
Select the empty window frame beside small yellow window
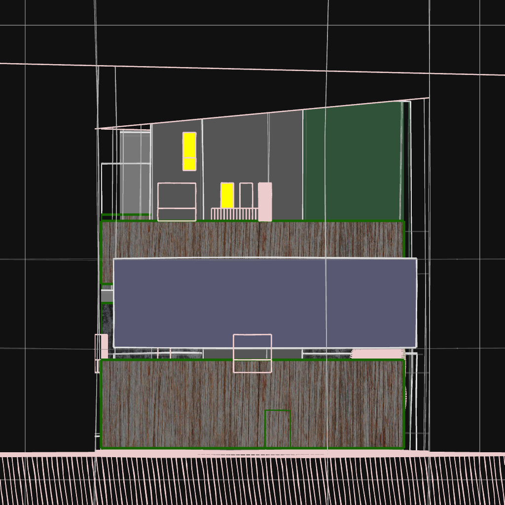[246, 195]
